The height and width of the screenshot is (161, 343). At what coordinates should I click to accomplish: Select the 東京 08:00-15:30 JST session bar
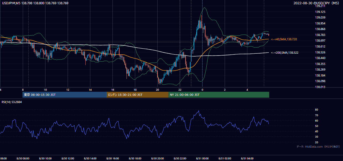point(64,95)
